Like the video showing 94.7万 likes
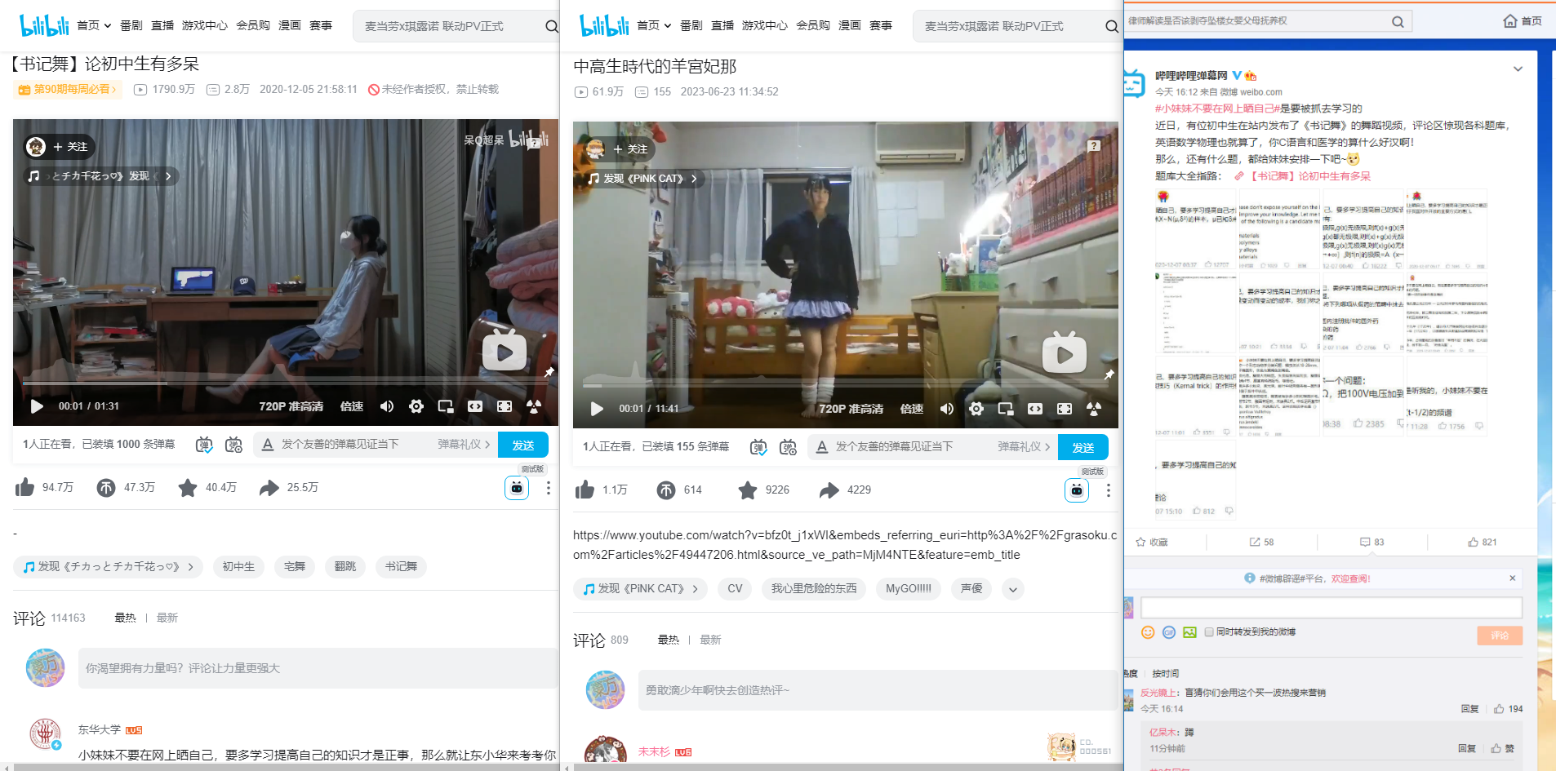1556x771 pixels. click(25, 488)
